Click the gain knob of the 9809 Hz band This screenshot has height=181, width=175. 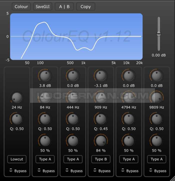coord(157,76)
